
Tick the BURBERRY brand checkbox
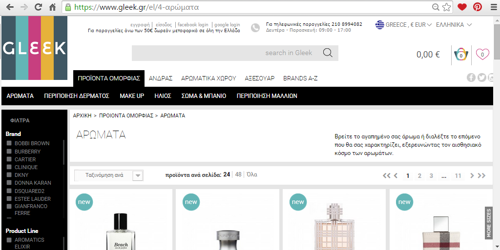[x=9, y=151]
